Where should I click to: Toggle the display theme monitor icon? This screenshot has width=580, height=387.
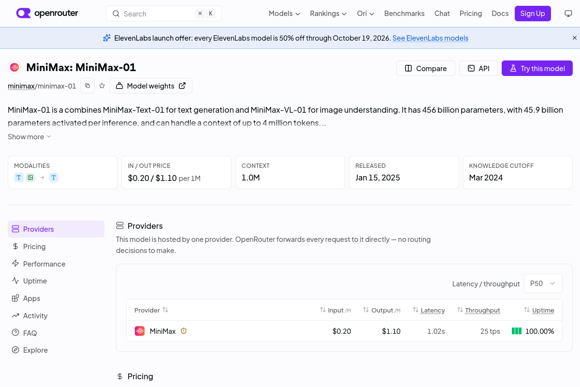pos(568,14)
